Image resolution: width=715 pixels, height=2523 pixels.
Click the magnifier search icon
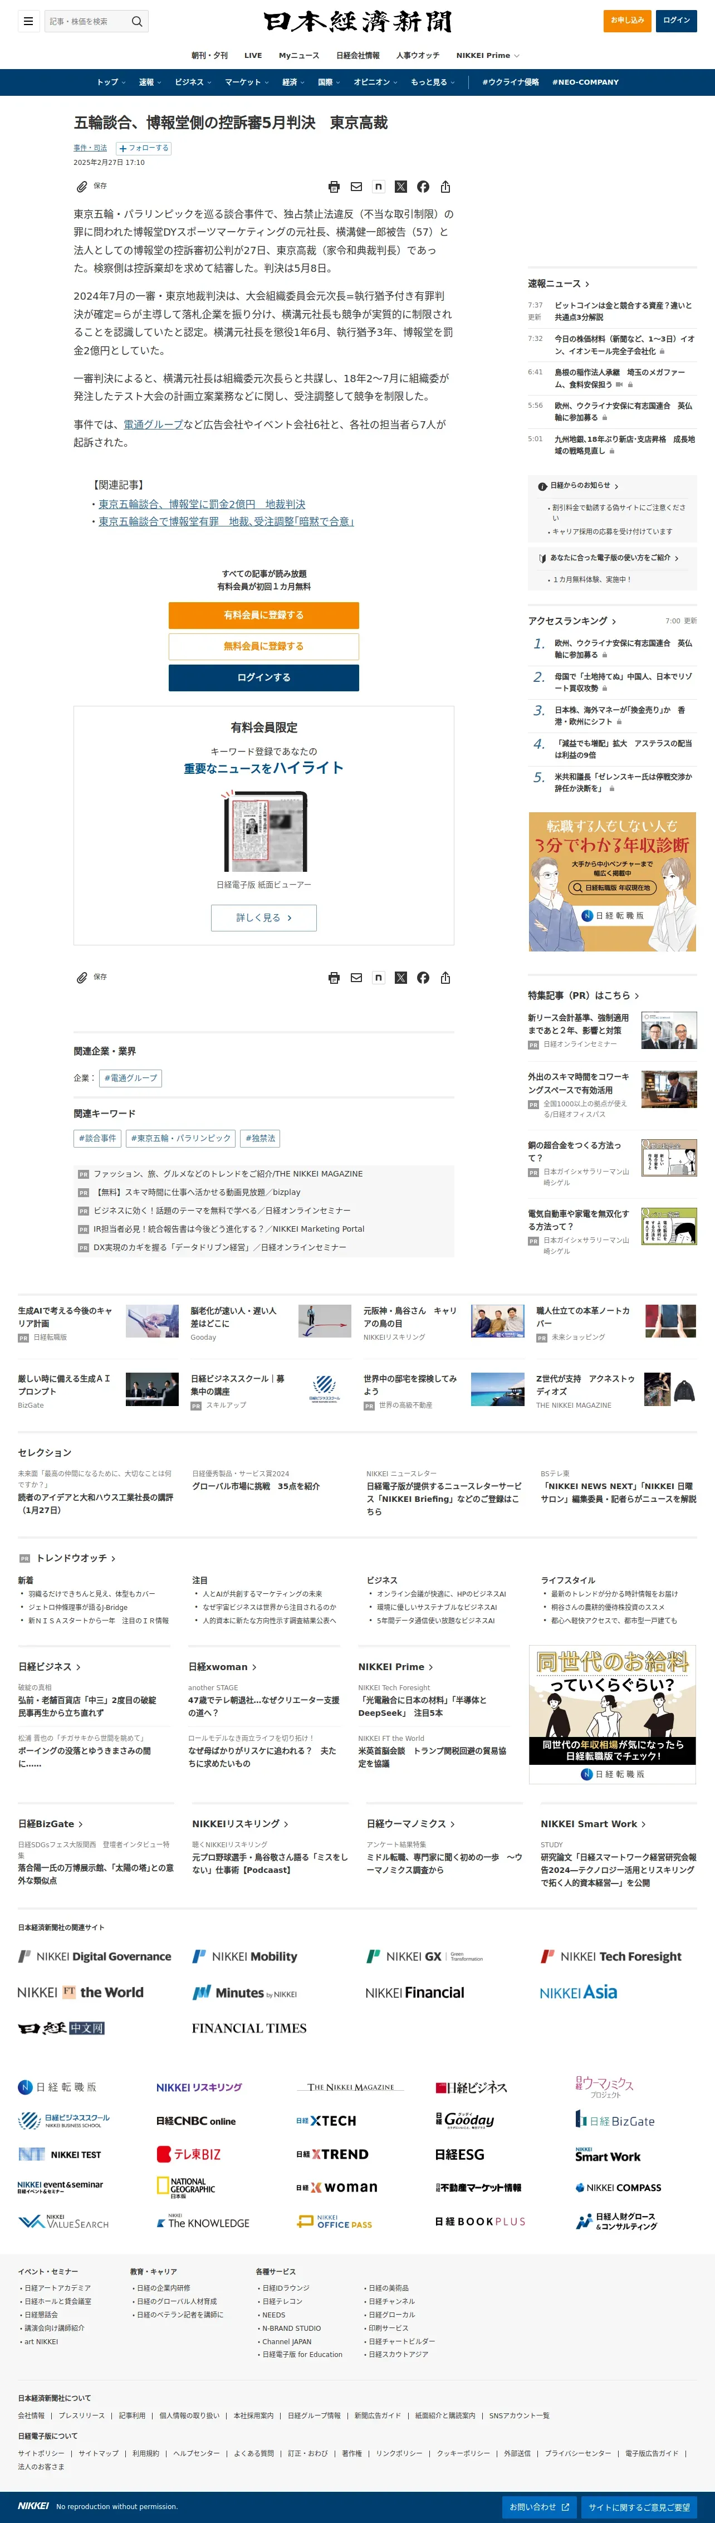click(x=137, y=21)
